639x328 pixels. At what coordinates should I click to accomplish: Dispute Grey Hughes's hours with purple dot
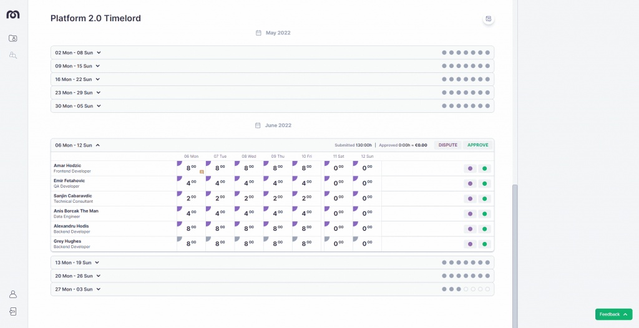coord(470,244)
